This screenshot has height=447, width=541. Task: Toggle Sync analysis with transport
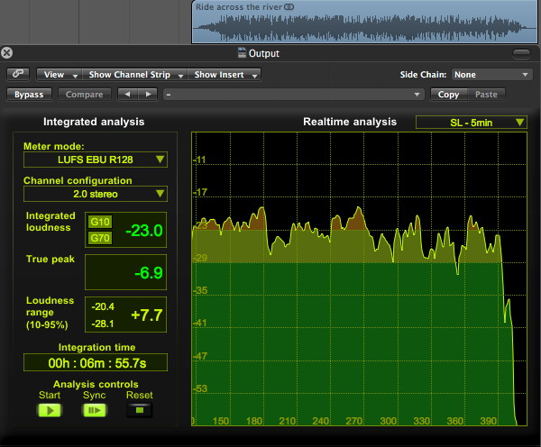click(94, 410)
